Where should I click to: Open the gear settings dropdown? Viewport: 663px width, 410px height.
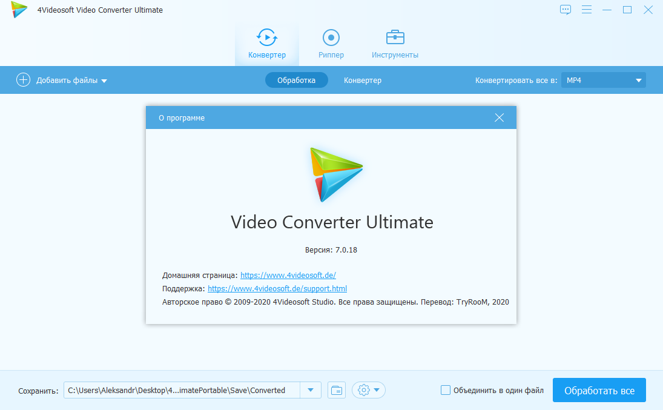point(369,390)
